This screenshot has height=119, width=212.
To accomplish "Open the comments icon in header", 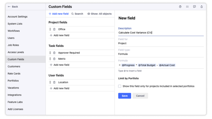I will (194, 7).
